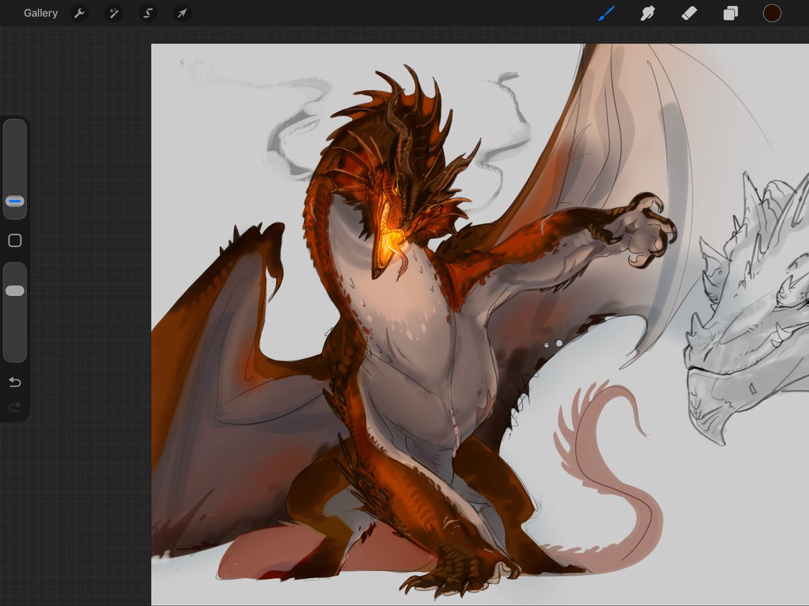809x606 pixels.
Task: Select the Eraser tool
Action: (x=689, y=13)
